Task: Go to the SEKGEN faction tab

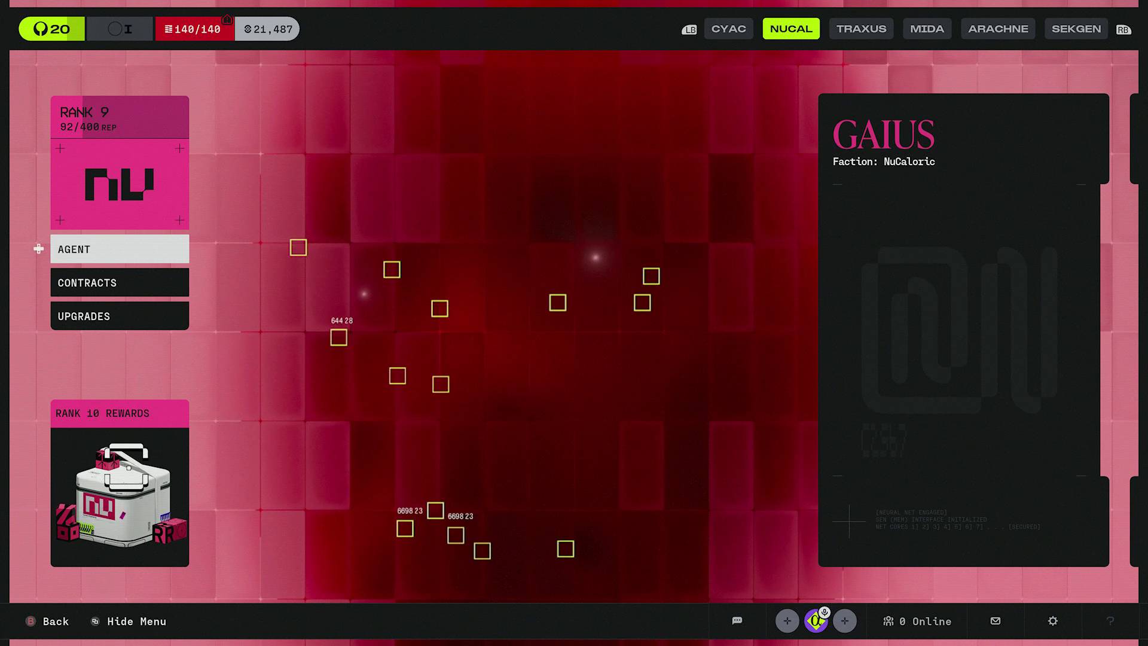Action: point(1076,29)
